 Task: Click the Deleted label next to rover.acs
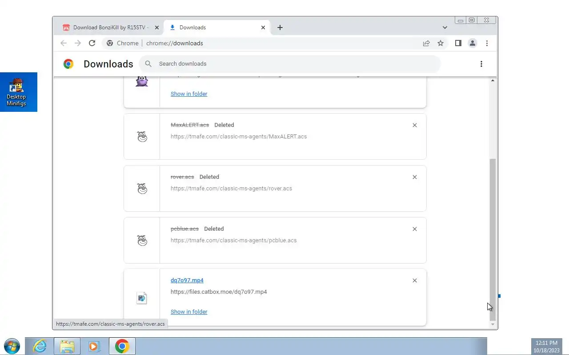point(209,177)
